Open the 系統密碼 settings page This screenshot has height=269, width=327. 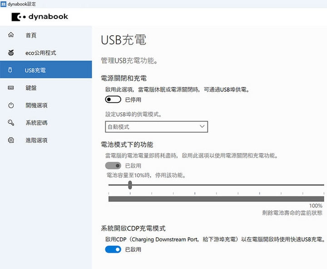(x=46, y=123)
